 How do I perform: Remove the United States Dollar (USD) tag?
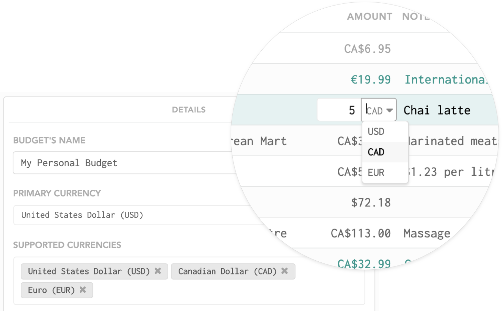pos(158,271)
